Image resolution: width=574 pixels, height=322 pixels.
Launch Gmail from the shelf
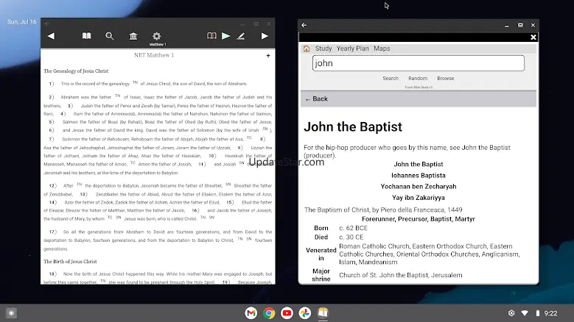[251, 313]
